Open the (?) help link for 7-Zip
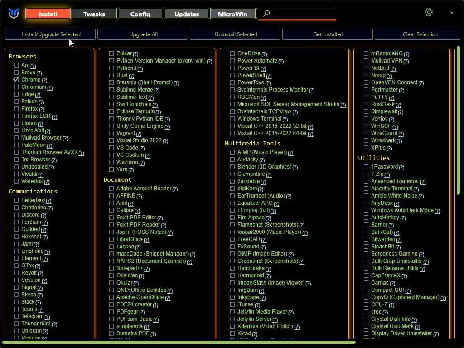Screen dimensions: 464x348 coord(387,174)
